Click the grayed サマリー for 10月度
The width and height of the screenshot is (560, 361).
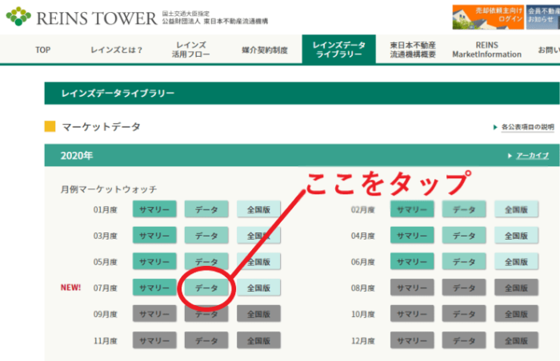(412, 314)
